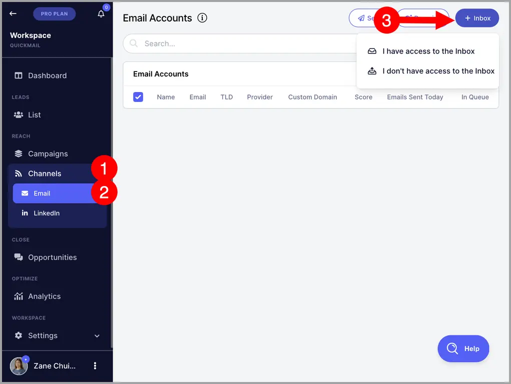511x384 pixels.
Task: Click the Email column header
Action: (198, 97)
